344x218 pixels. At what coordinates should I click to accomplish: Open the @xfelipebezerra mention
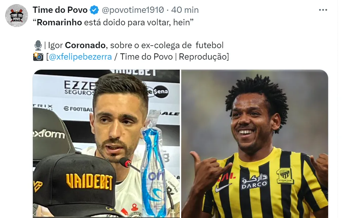80,57
